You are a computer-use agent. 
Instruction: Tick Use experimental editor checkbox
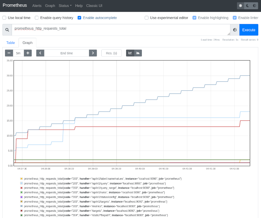[147, 18]
